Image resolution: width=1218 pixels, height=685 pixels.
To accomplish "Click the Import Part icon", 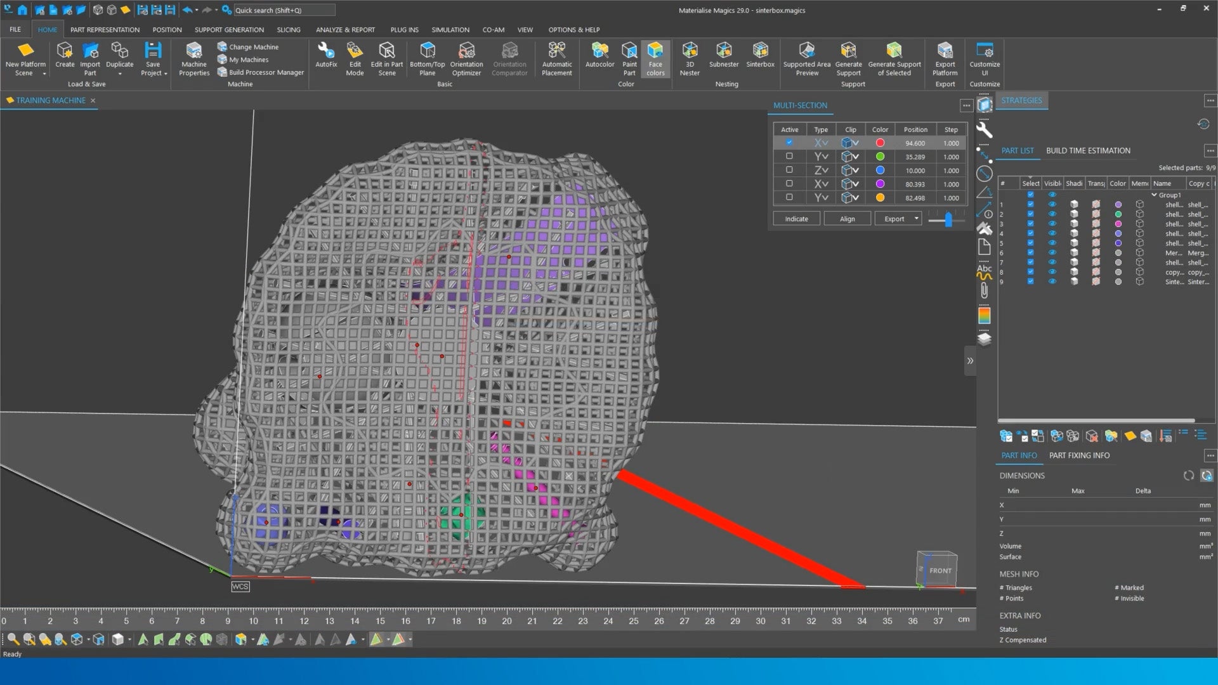I will [x=90, y=51].
